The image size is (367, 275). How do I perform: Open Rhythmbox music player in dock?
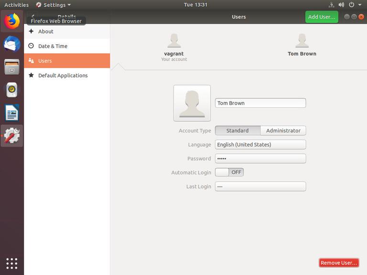click(x=12, y=90)
